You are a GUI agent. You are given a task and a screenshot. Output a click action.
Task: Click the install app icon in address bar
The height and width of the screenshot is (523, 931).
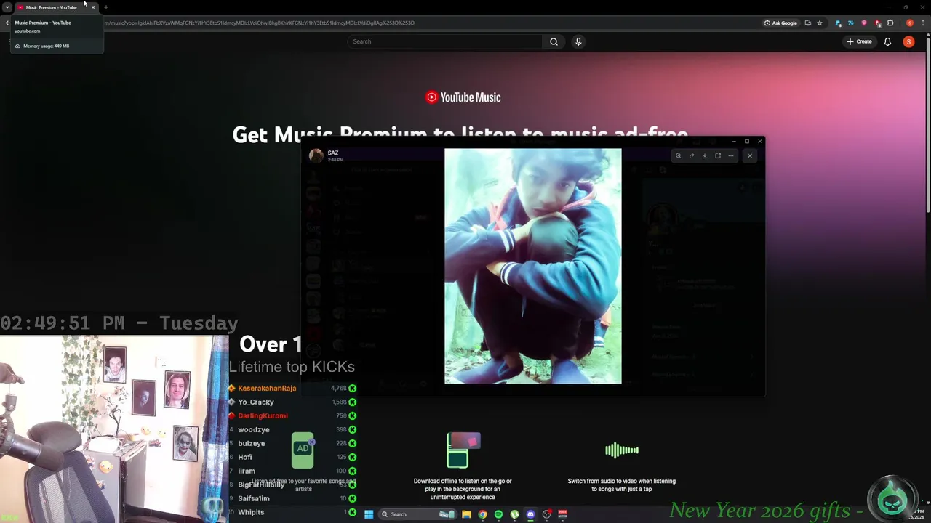[807, 23]
